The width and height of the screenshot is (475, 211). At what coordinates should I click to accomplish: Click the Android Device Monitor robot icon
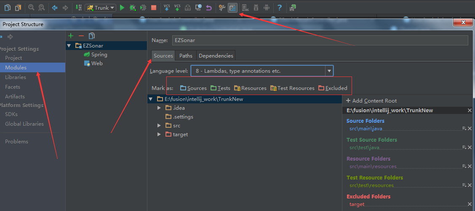(x=266, y=8)
